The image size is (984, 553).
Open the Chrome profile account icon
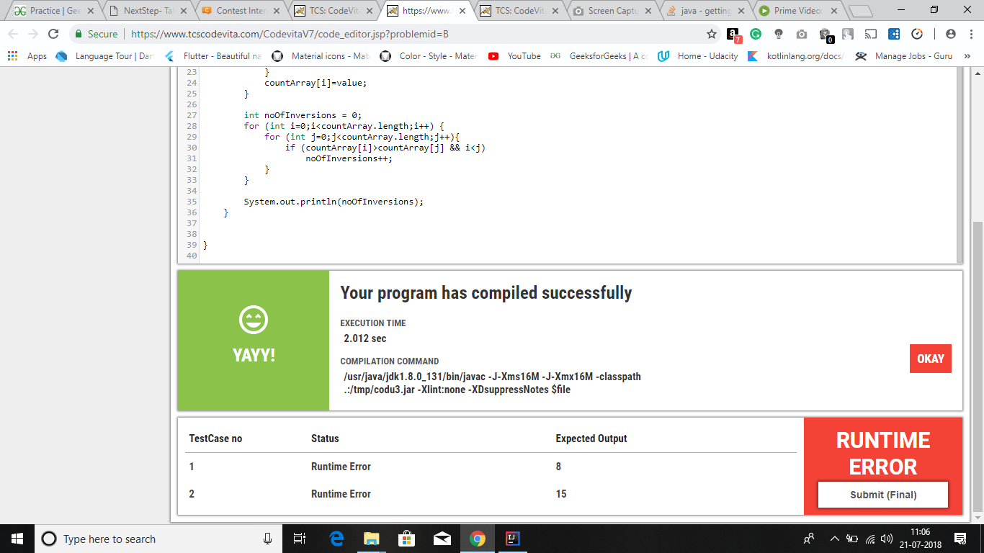pos(951,34)
